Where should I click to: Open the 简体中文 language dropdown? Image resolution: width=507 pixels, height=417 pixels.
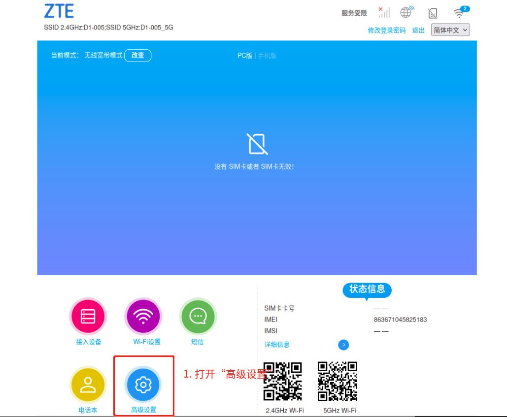(450, 30)
